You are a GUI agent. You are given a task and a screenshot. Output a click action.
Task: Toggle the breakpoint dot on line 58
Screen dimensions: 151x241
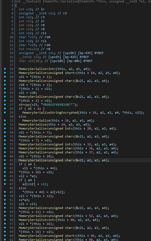pyautogui.click(x=5, y=228)
